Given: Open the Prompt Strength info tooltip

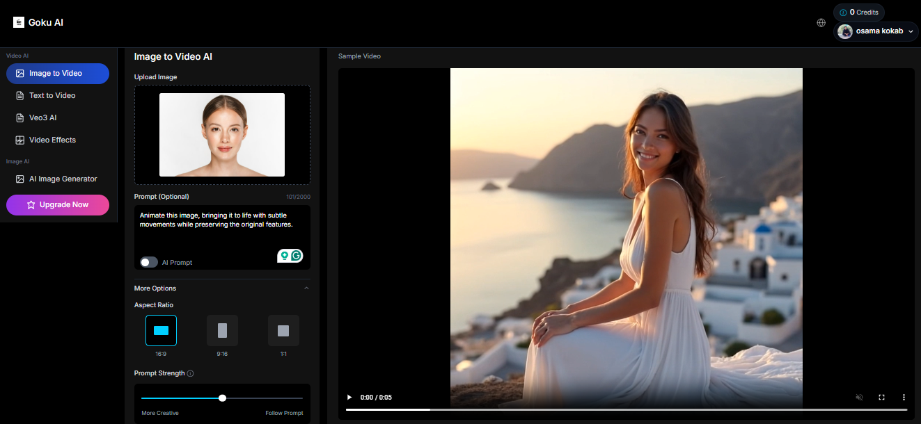Looking at the screenshot, I should 189,373.
